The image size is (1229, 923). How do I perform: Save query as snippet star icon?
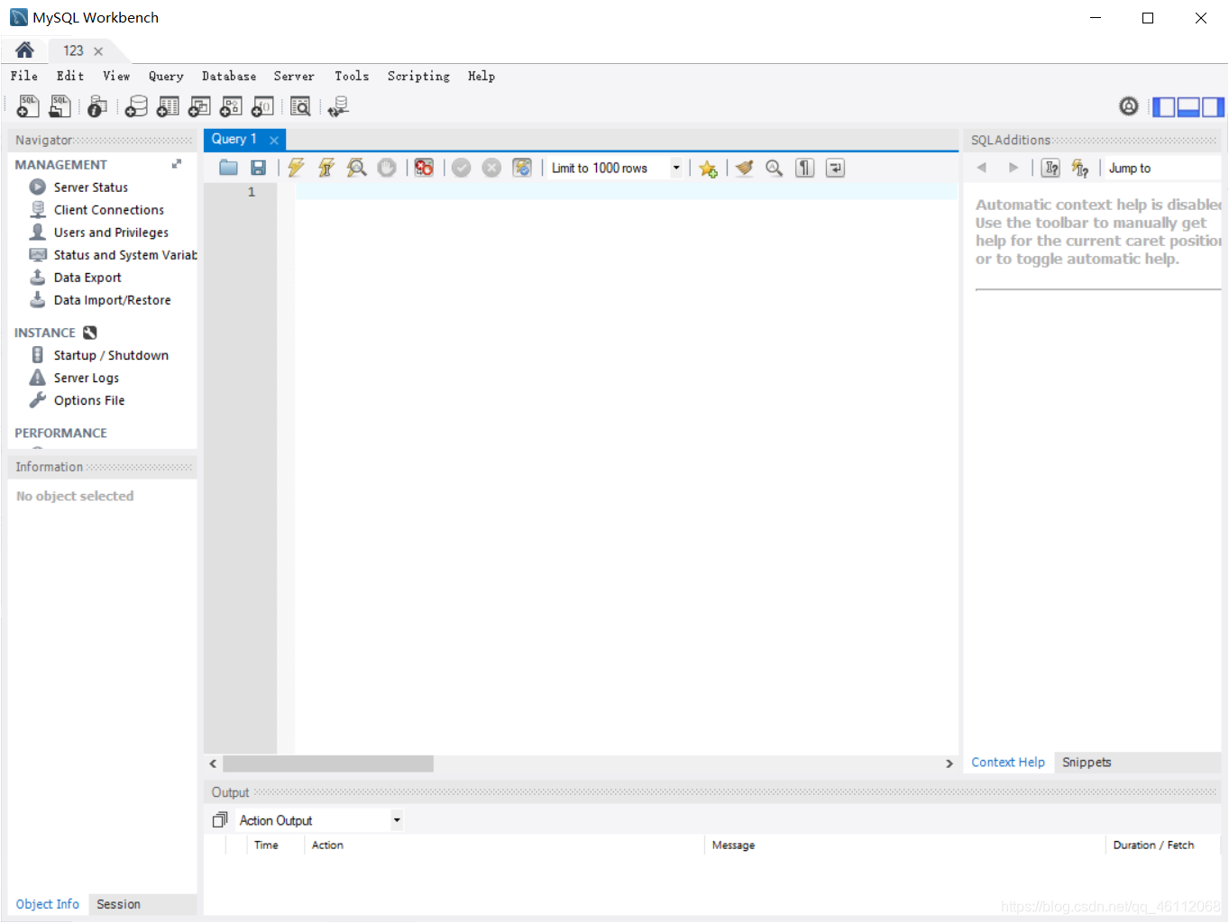708,169
